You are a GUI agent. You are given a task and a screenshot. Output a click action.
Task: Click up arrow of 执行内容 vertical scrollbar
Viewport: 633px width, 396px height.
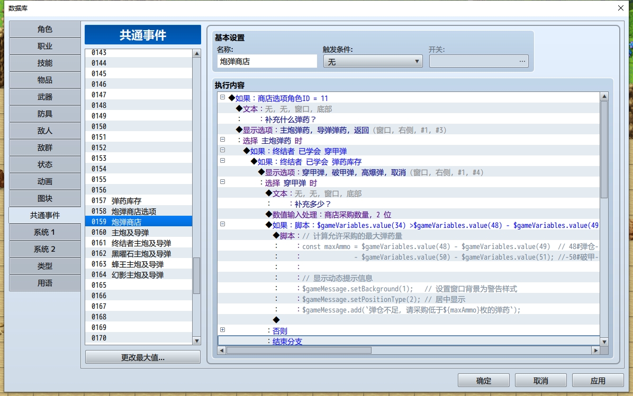(x=604, y=96)
